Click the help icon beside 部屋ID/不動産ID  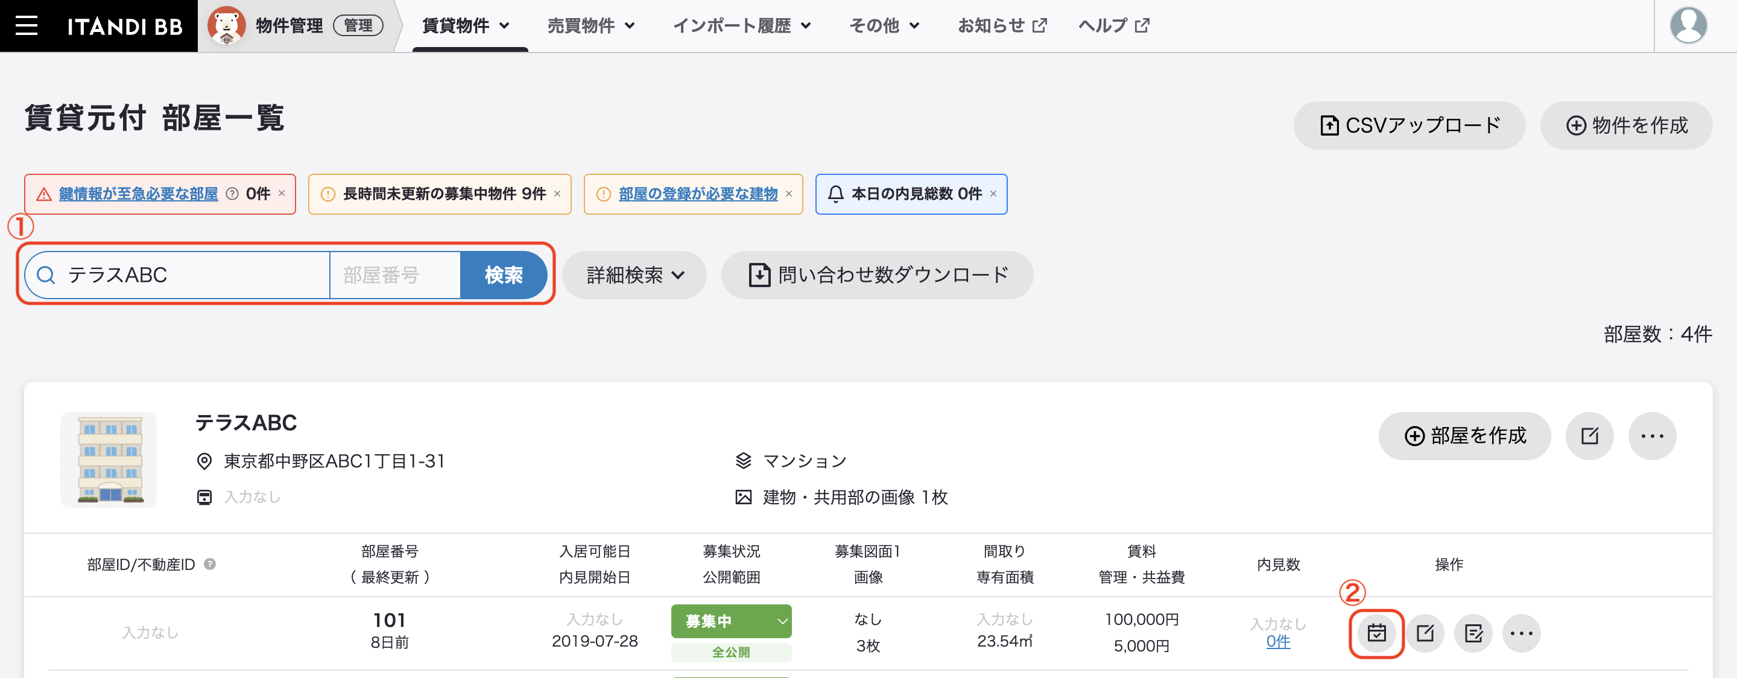[x=210, y=564]
